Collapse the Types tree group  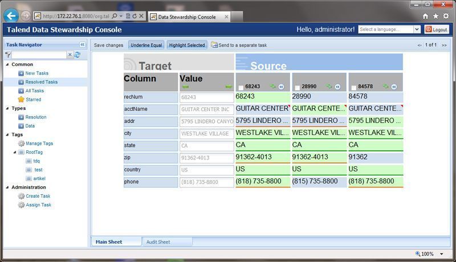(7, 108)
